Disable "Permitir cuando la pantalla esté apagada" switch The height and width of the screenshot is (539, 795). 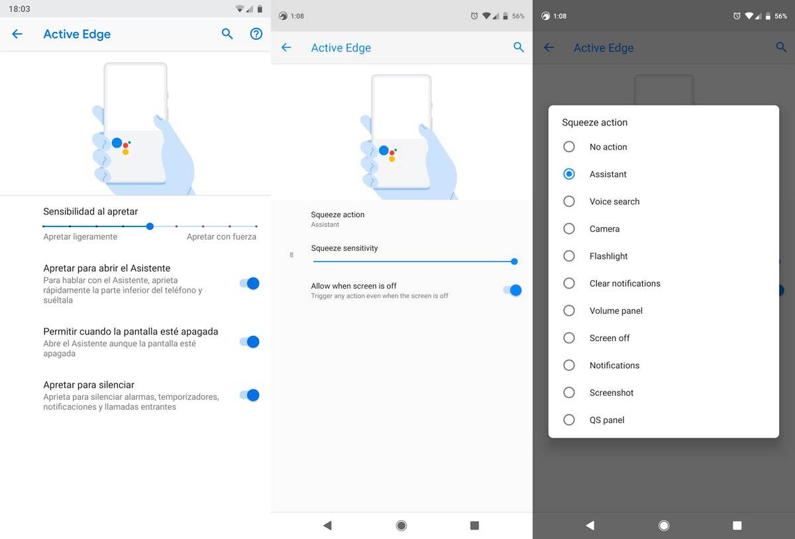coord(249,342)
